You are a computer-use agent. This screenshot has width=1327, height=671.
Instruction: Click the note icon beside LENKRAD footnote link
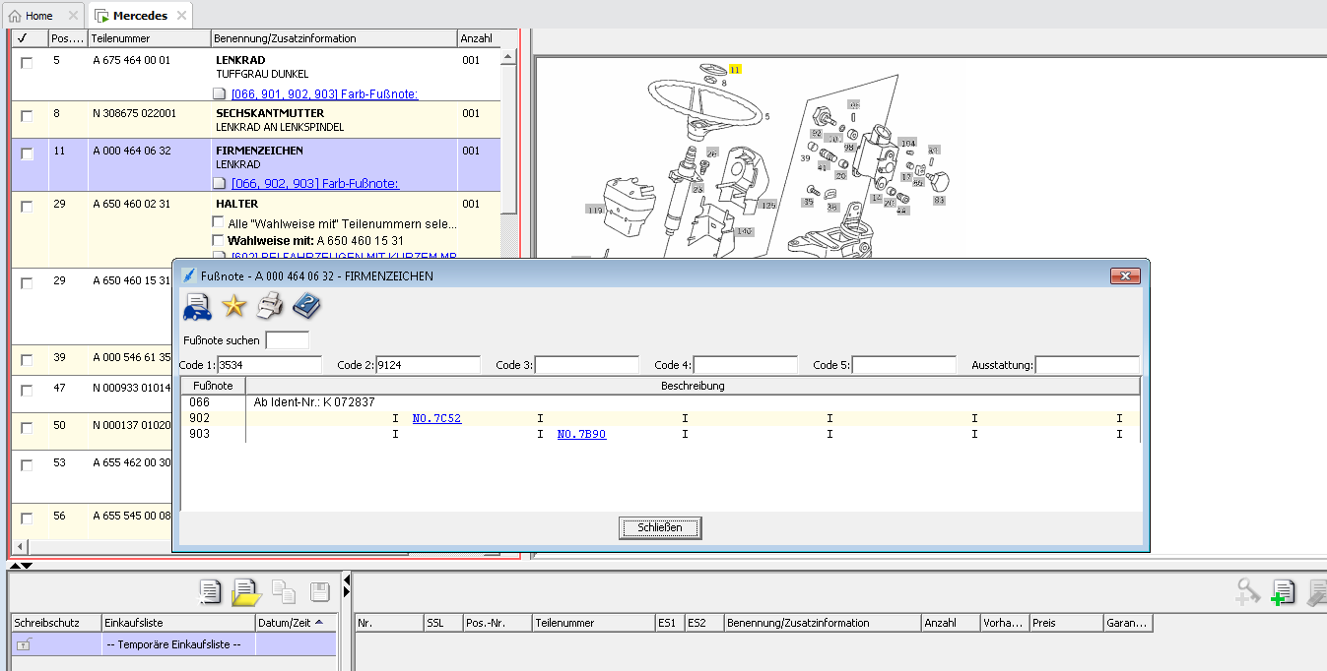pyautogui.click(x=221, y=94)
